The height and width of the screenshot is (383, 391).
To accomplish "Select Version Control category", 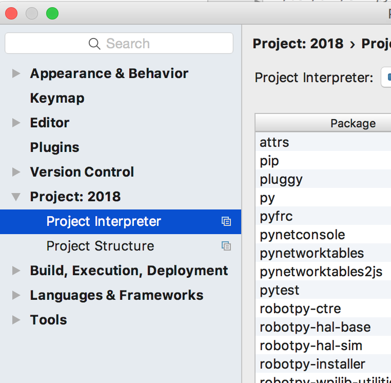I will click(82, 172).
